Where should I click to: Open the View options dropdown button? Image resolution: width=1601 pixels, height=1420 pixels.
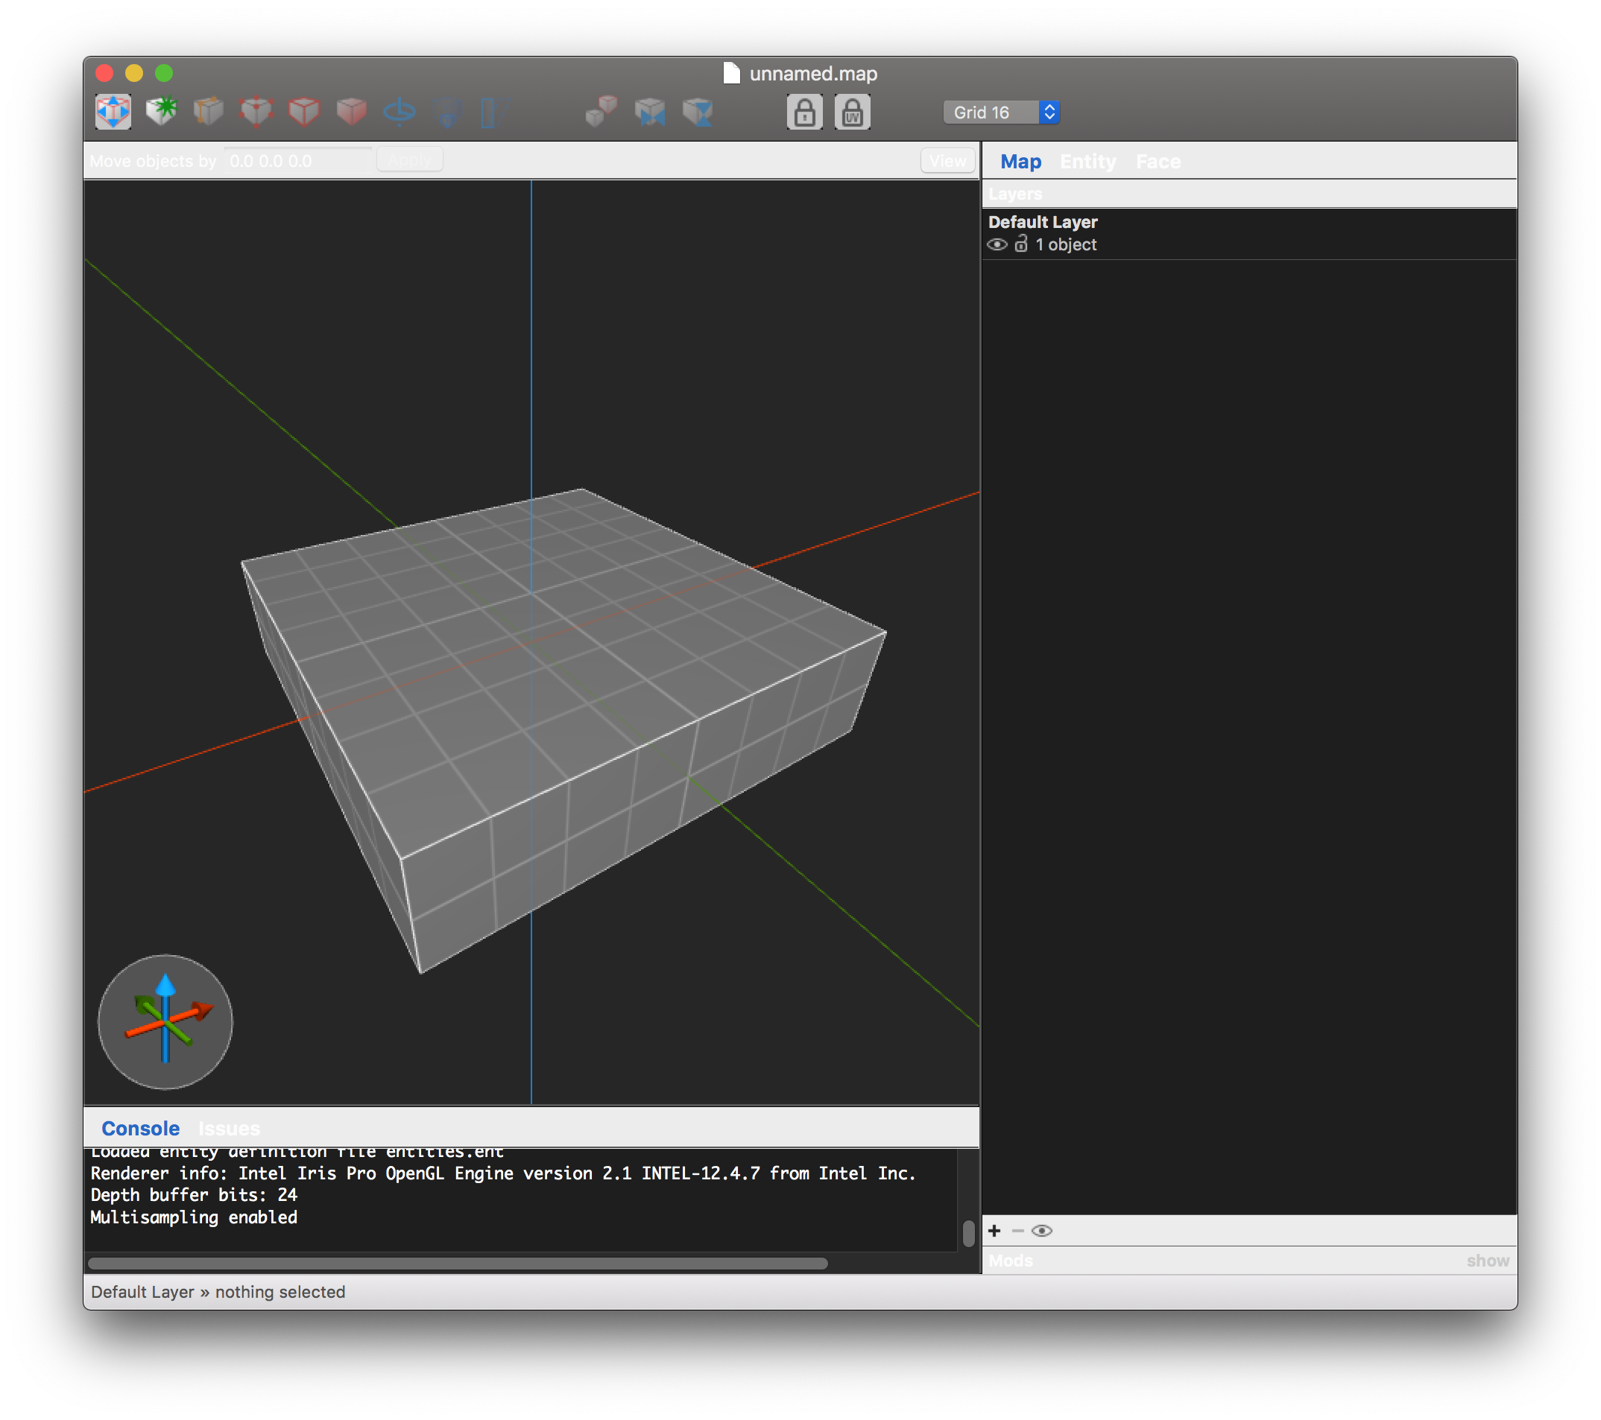point(948,160)
